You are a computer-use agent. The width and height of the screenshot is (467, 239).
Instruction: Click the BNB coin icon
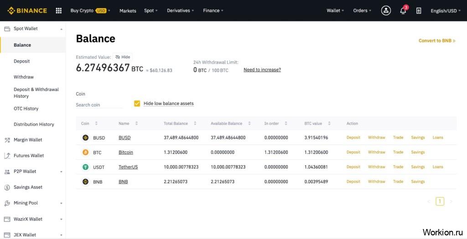pos(85,182)
